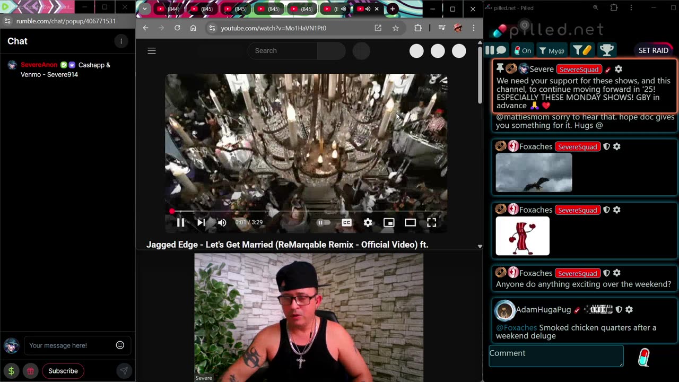Zoom icon in Pilled window title bar
Screen dimensions: 679x382
click(595, 8)
